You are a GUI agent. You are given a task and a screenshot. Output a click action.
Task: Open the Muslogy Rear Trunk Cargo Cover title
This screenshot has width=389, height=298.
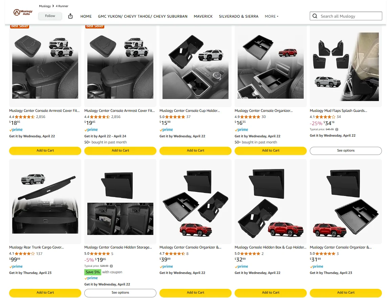36,247
